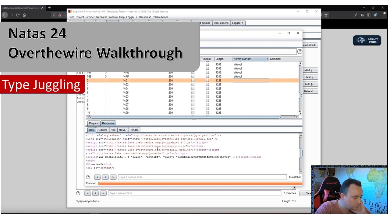Open a new Firefox tab with plus

coord(49,8)
